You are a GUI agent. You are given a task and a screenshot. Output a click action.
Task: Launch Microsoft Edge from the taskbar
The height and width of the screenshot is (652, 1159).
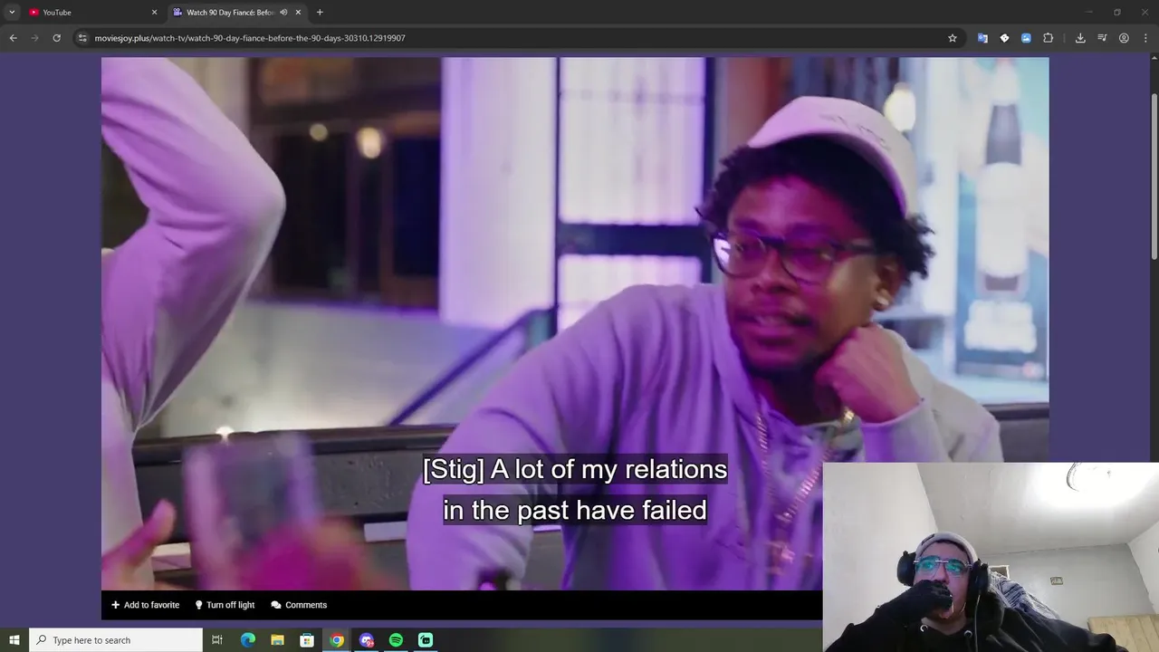pos(247,640)
